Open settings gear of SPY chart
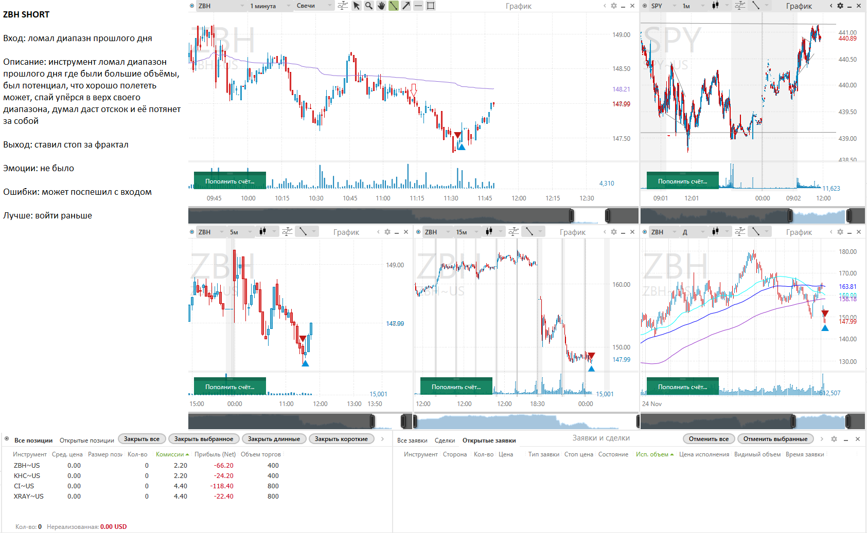 click(840, 6)
